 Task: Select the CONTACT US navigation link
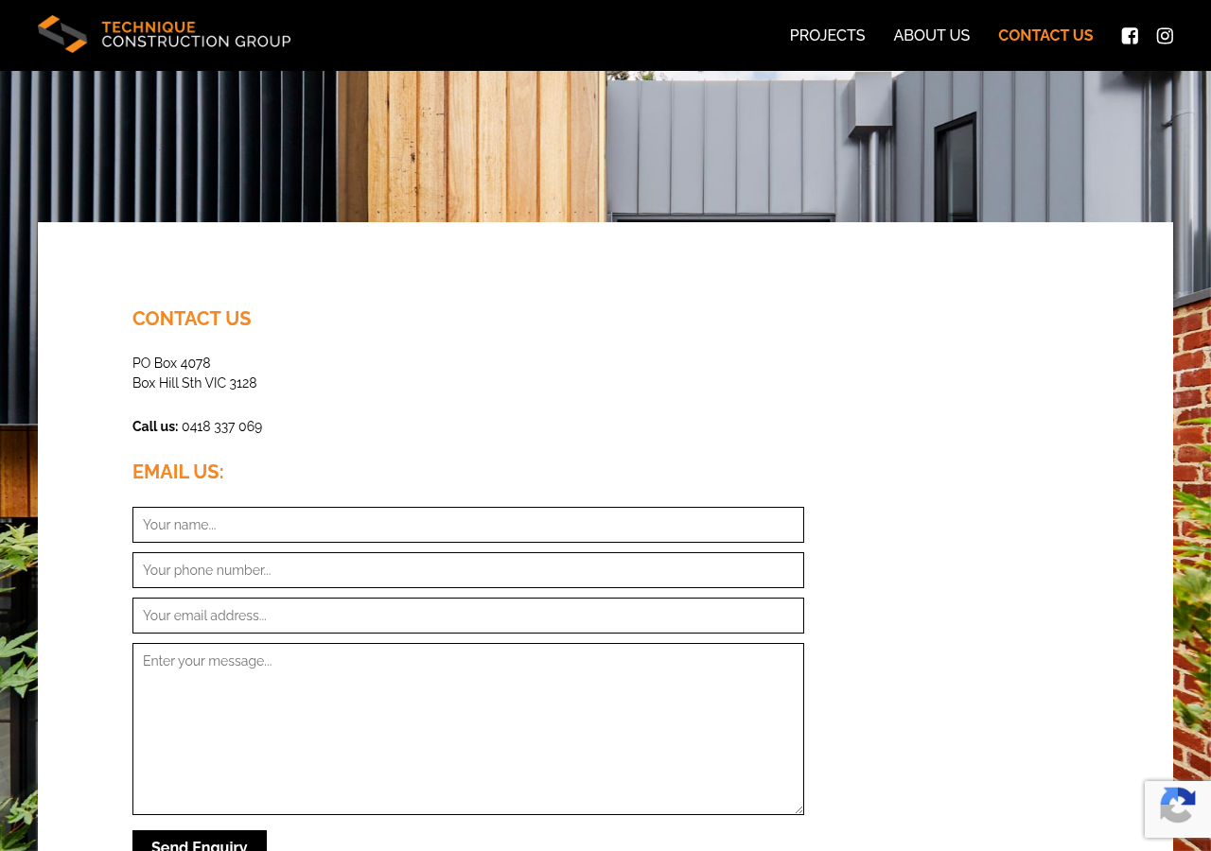pyautogui.click(x=1045, y=34)
